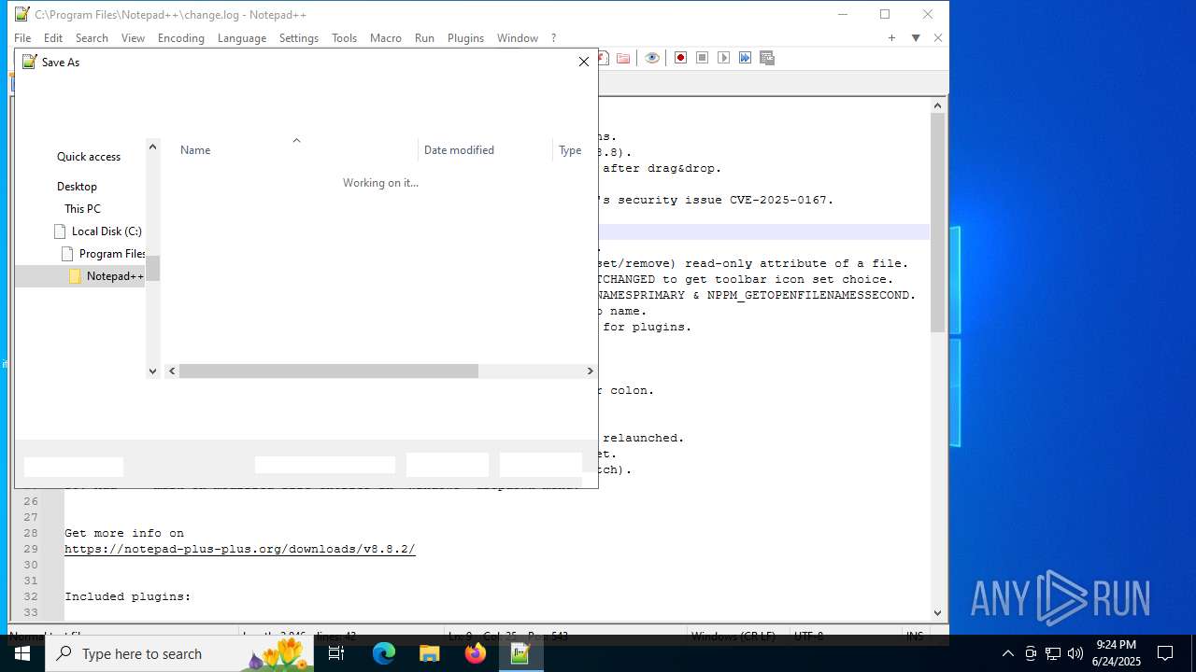The width and height of the screenshot is (1196, 672).
Task: Click editor scroll down arrow
Action: click(938, 613)
